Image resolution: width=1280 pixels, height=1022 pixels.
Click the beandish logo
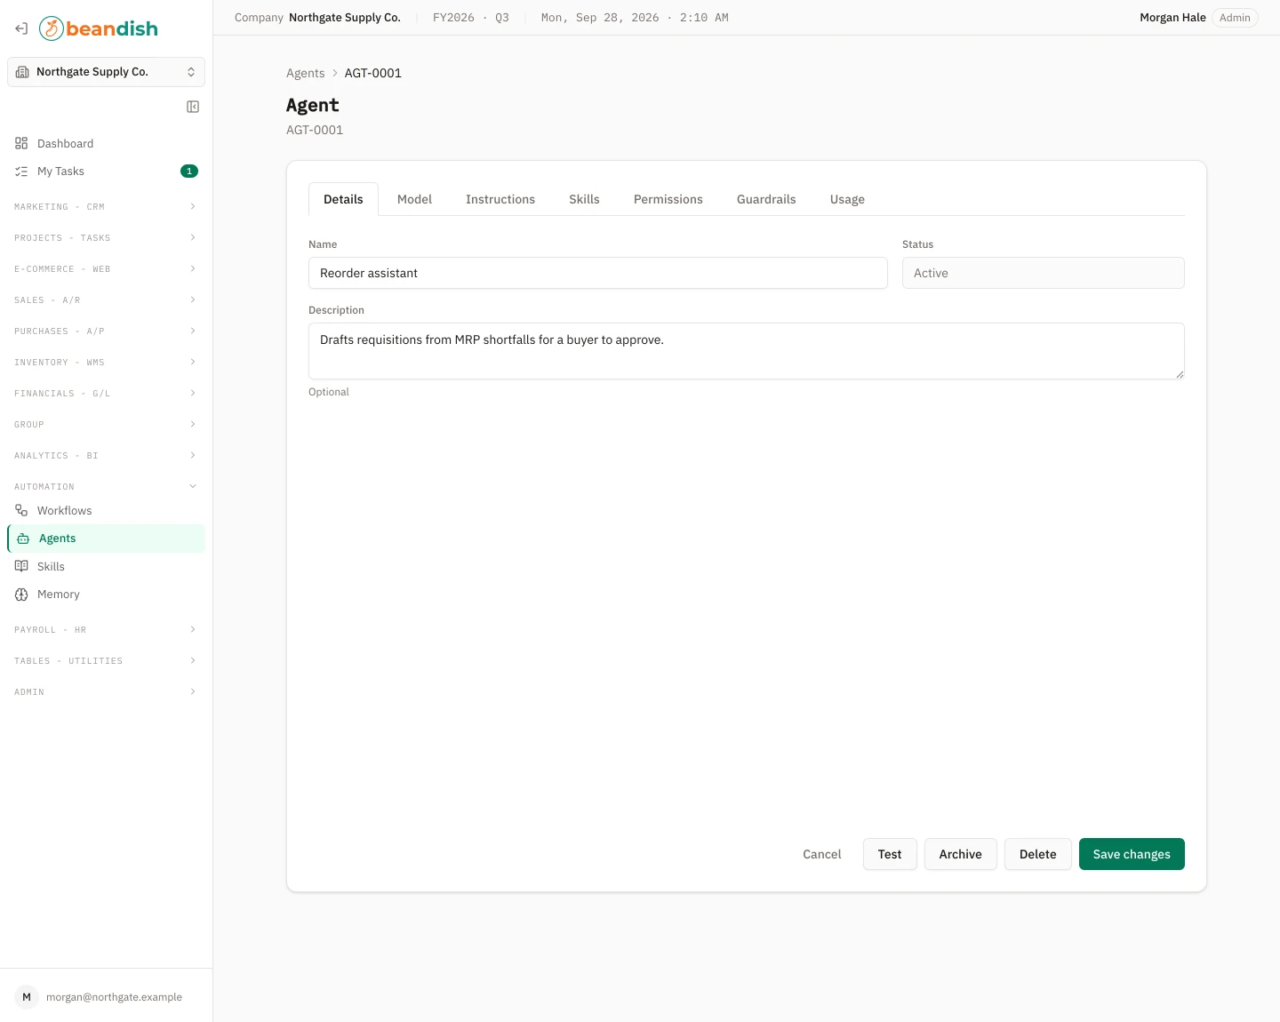point(99,28)
